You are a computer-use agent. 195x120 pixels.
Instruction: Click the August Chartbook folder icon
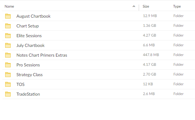click(8, 16)
